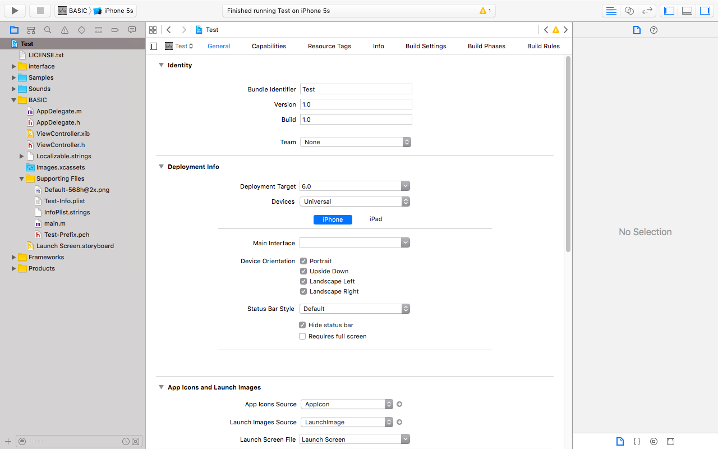Switch to the Build Phases tab

pyautogui.click(x=486, y=46)
